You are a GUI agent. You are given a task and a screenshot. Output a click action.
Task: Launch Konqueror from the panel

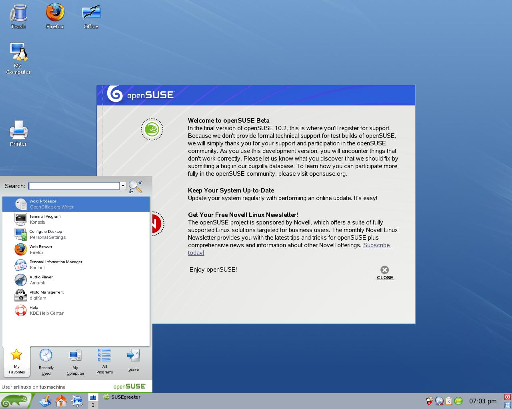point(77,401)
